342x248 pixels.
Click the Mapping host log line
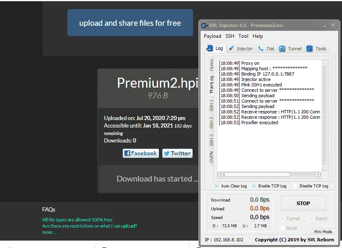pyautogui.click(x=263, y=69)
